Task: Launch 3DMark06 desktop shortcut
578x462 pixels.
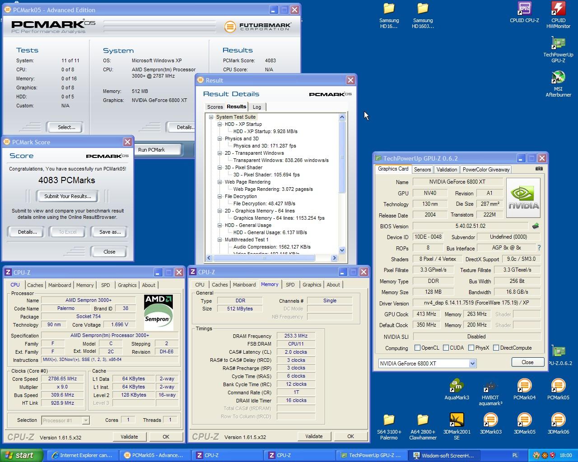Action: (x=558, y=424)
